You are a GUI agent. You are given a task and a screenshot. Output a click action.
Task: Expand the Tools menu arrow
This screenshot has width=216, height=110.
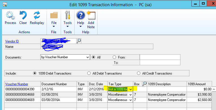click(x=67, y=26)
